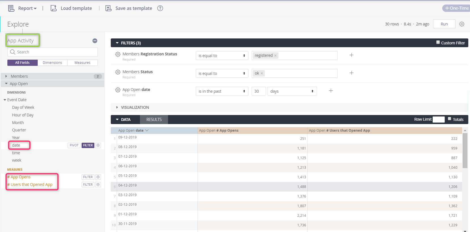This screenshot has width=470, height=232.
Task: Select the Day of Week dimension
Action: (x=23, y=107)
